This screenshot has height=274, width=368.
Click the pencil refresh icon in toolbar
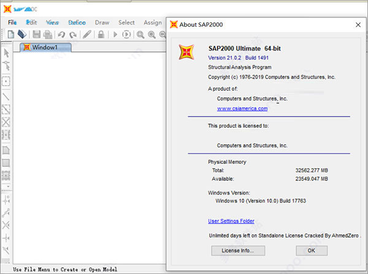pos(87,35)
